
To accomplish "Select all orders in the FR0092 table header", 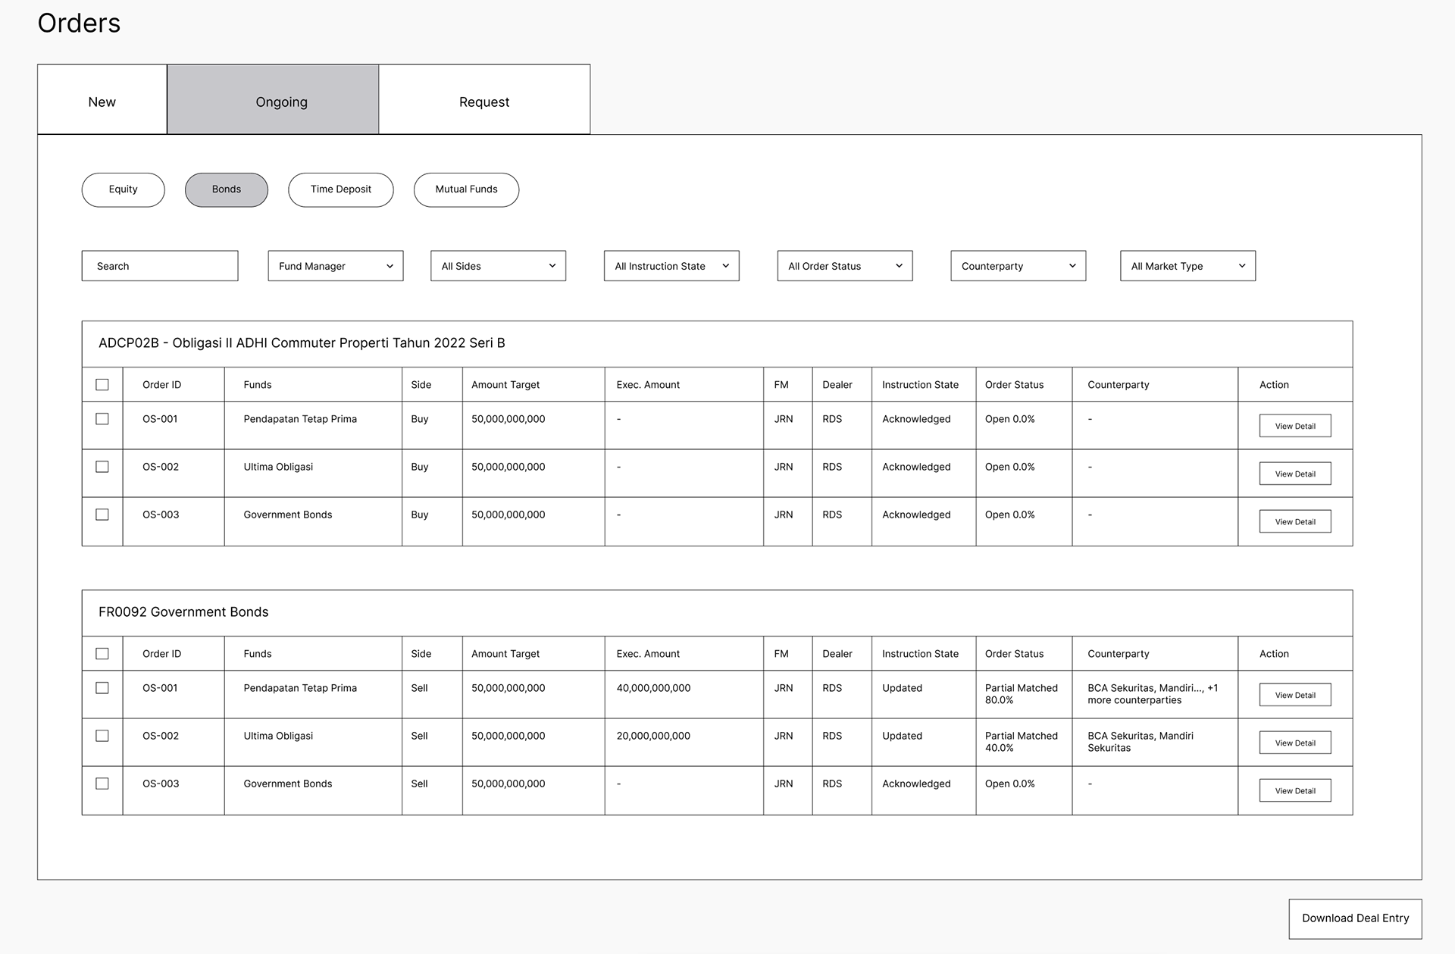I will (102, 654).
